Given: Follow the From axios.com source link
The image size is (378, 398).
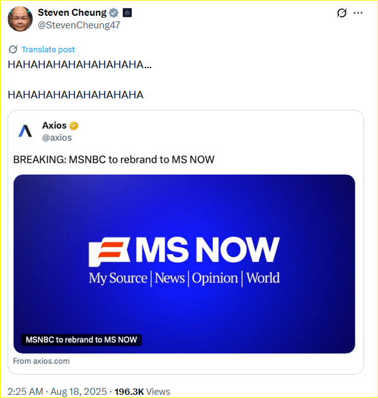Looking at the screenshot, I should (42, 361).
